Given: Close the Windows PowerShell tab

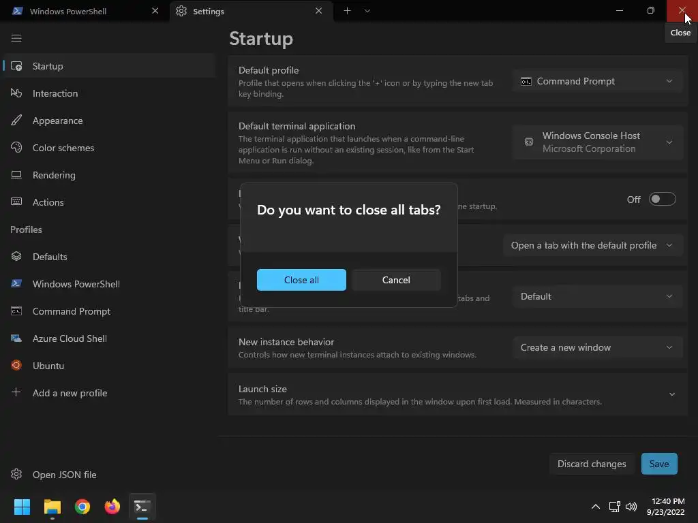Looking at the screenshot, I should click(155, 11).
